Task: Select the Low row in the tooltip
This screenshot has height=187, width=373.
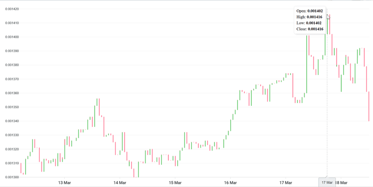Action: [x=310, y=23]
